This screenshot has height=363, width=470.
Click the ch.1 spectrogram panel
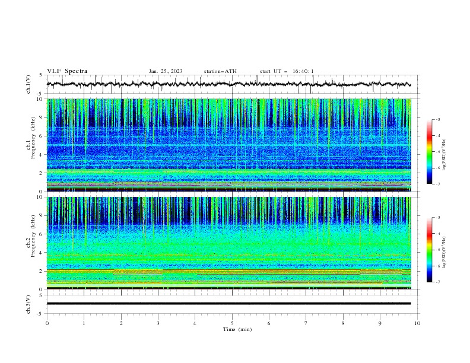[x=229, y=145]
